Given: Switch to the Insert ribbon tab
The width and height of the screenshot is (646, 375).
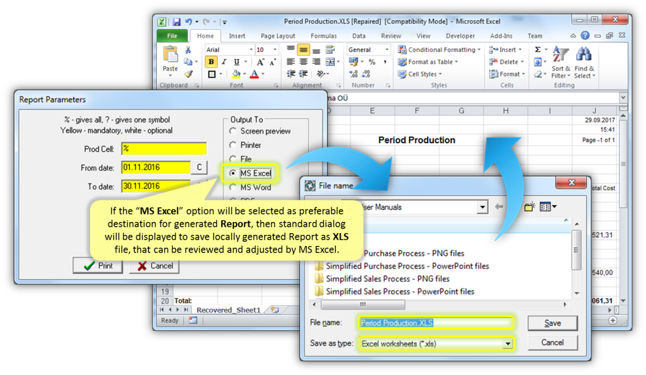Looking at the screenshot, I should click(237, 36).
